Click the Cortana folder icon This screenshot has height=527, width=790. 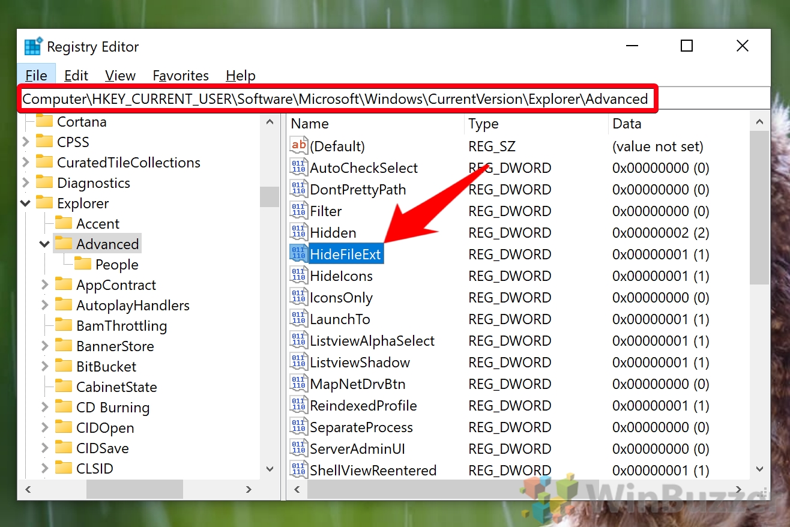click(44, 121)
